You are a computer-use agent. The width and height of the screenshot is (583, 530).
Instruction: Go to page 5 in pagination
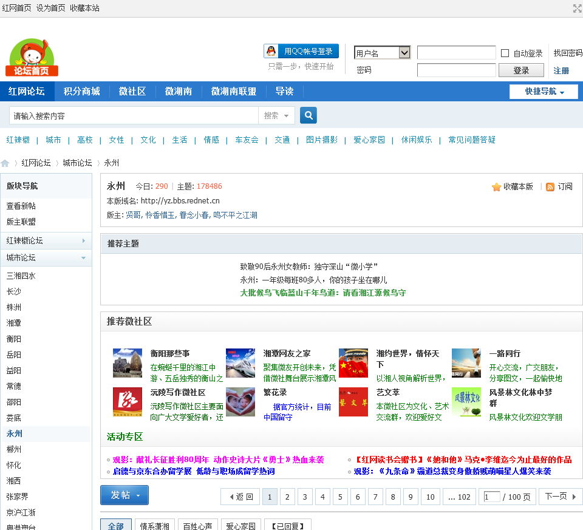click(340, 497)
